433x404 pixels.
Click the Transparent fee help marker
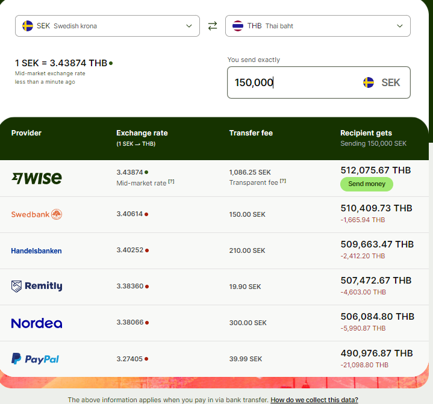click(283, 182)
